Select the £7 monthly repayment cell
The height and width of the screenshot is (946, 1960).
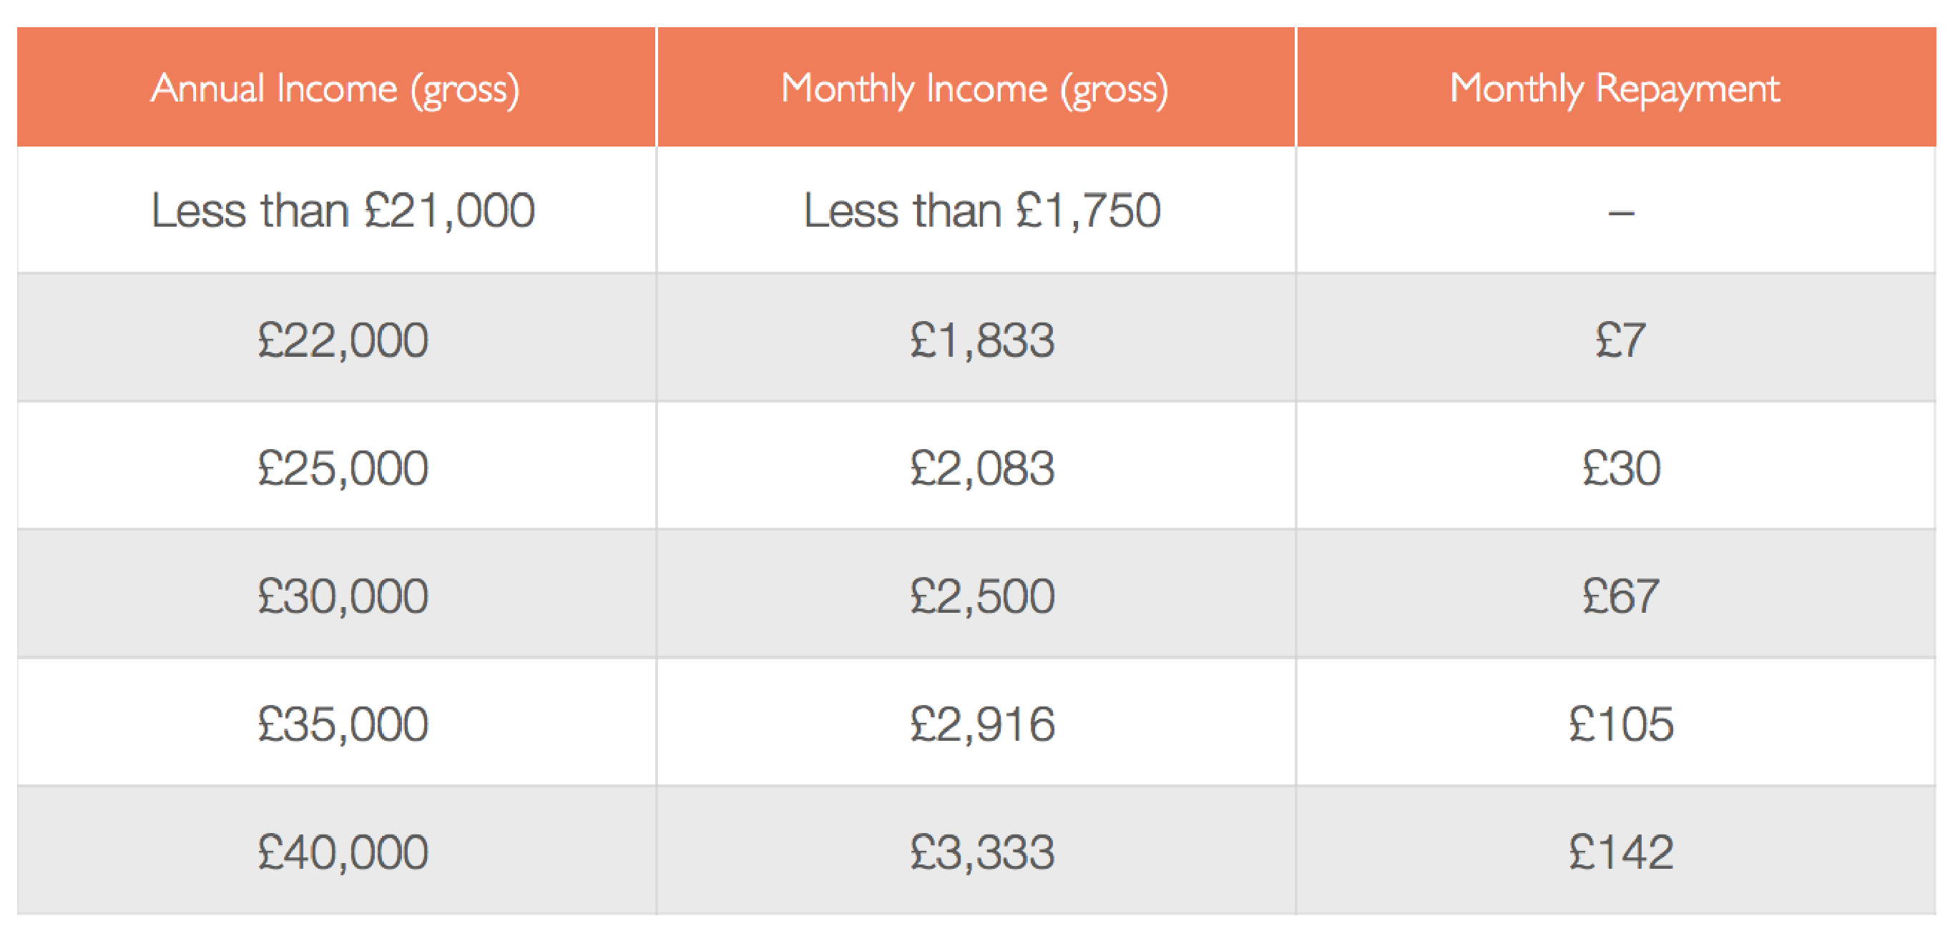point(1615,338)
